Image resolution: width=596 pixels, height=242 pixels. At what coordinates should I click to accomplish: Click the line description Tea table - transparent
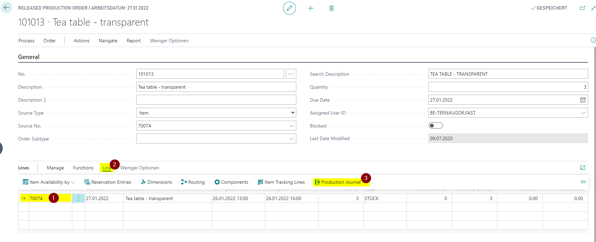pos(149,198)
